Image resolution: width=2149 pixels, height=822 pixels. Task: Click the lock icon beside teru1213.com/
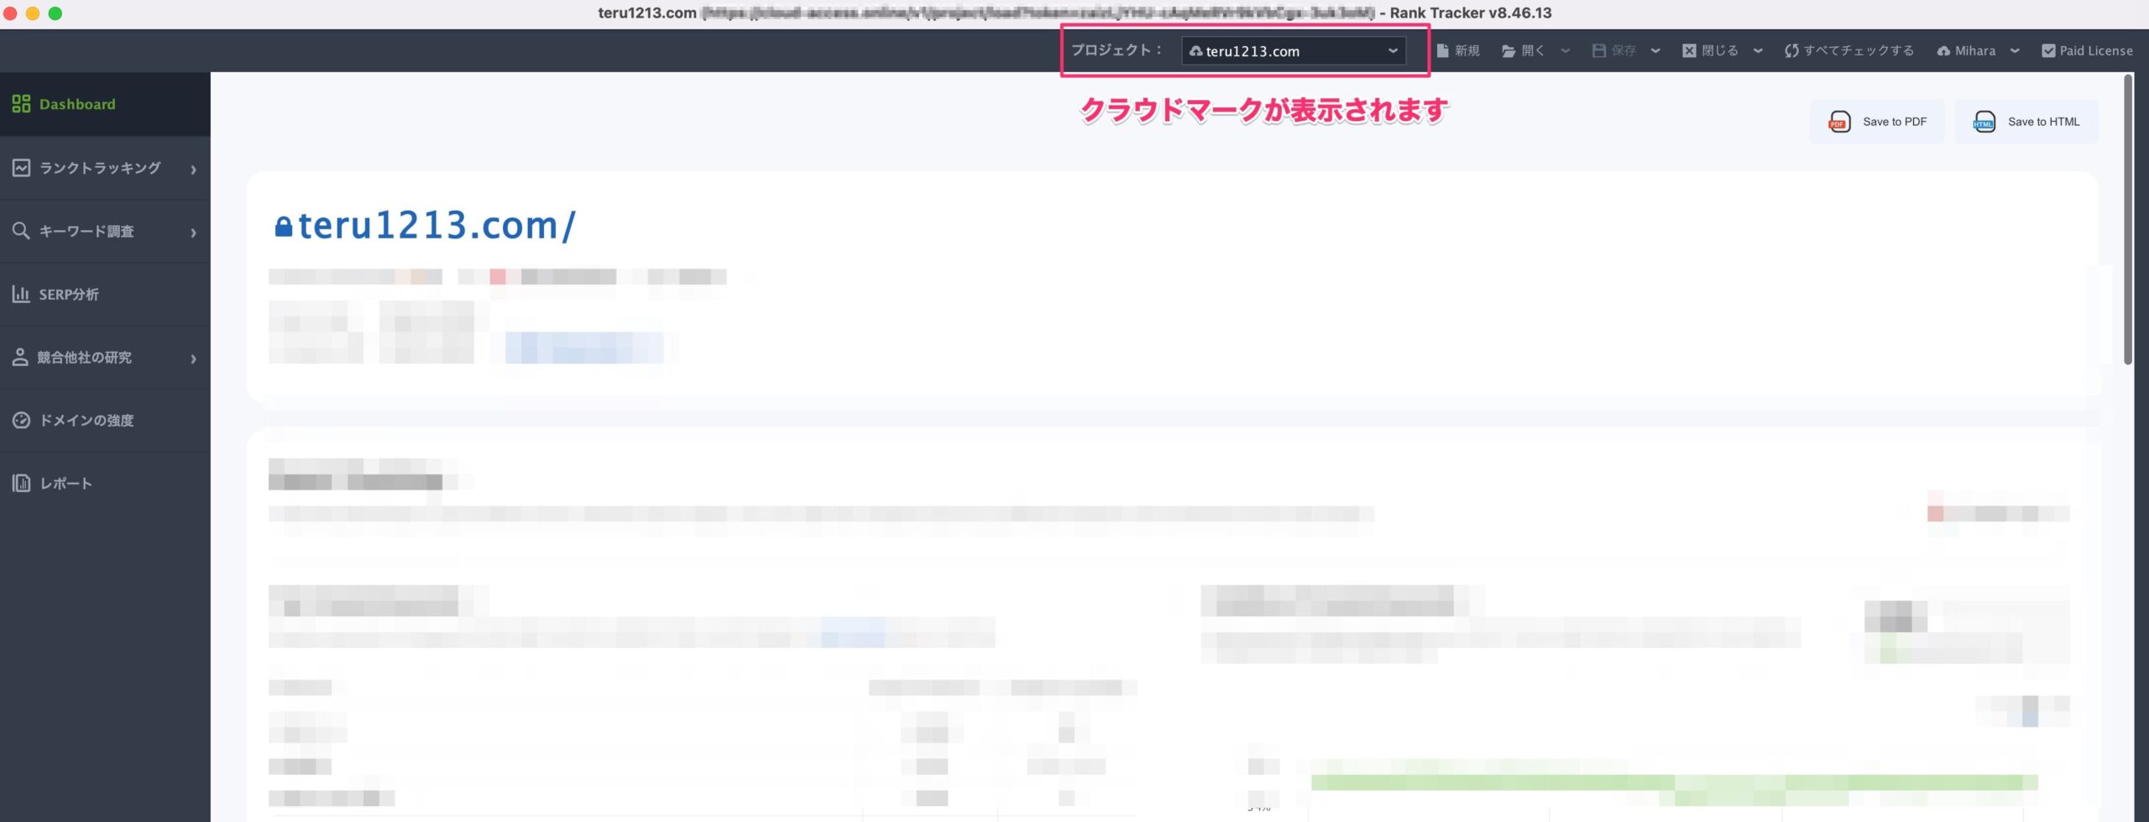pos(284,227)
